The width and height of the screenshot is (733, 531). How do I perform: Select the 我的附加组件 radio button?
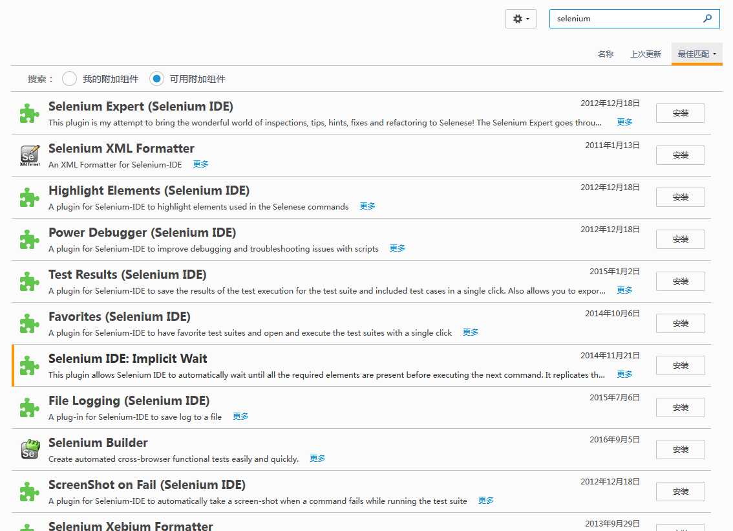[70, 79]
